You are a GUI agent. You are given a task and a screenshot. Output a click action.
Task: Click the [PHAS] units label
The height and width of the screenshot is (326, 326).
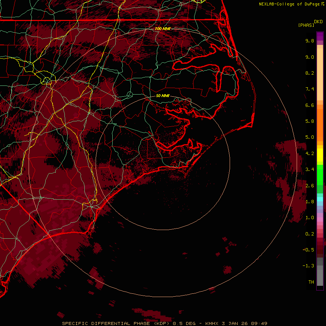pyautogui.click(x=306, y=25)
